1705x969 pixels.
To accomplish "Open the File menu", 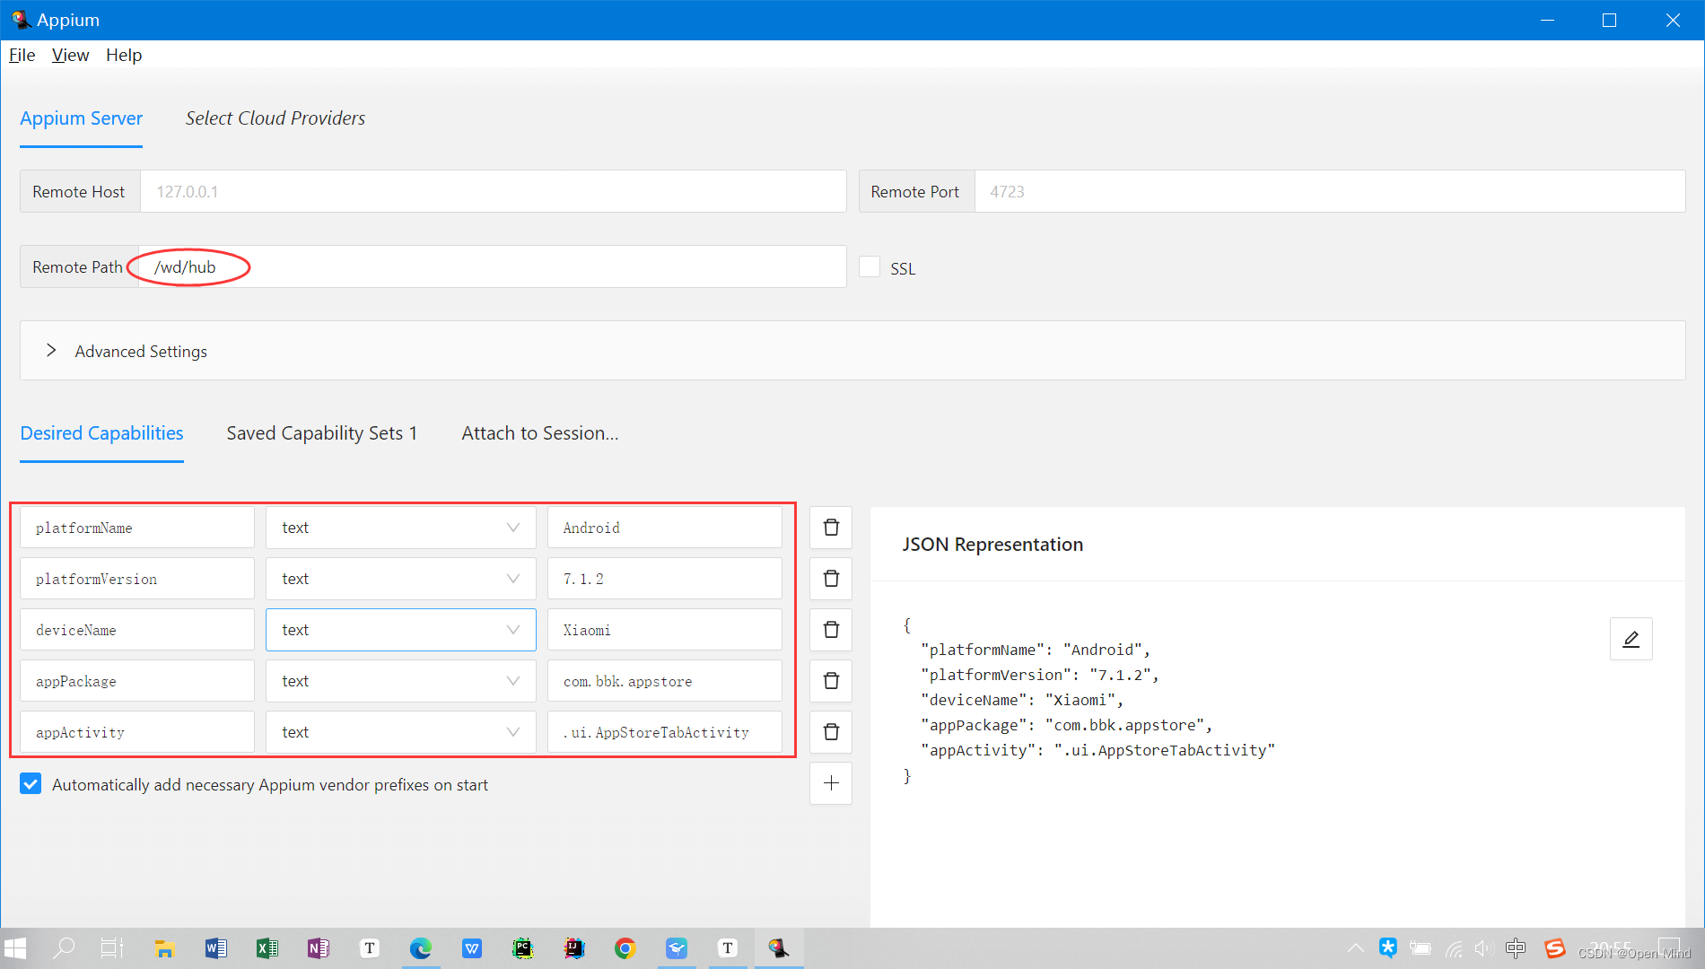I will [22, 55].
